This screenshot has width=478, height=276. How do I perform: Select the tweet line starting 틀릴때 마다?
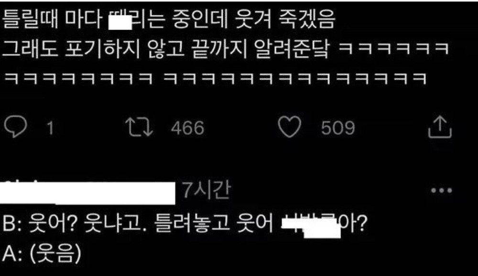[x=168, y=19]
